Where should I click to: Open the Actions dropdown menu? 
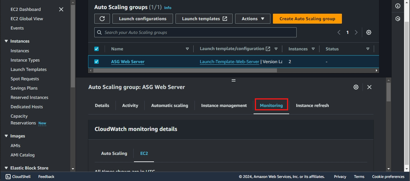pos(253,19)
